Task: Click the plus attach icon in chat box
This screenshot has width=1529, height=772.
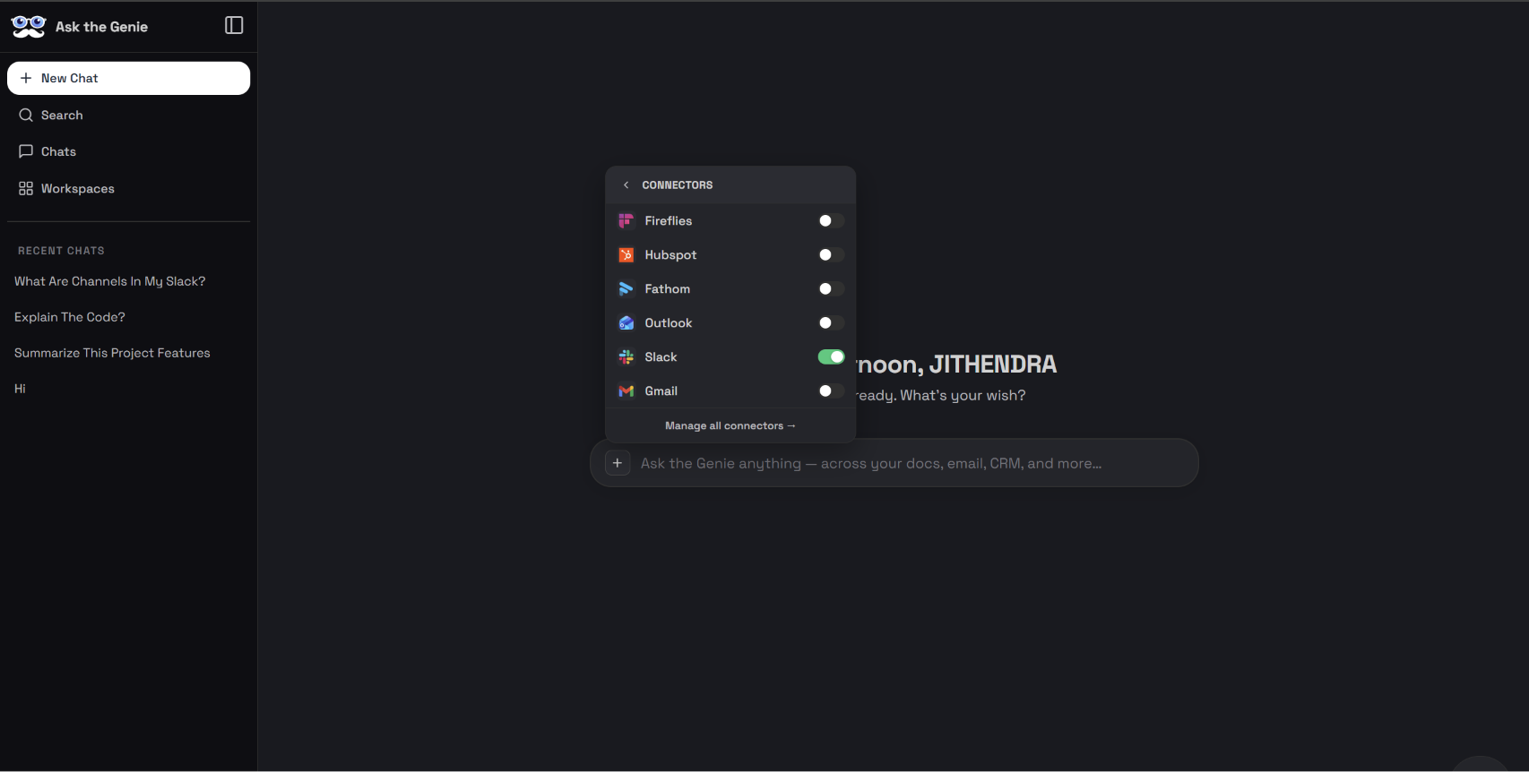Action: click(x=618, y=463)
